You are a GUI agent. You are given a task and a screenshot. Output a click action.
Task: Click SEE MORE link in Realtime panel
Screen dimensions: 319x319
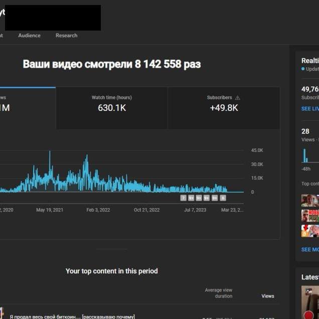tap(310, 250)
